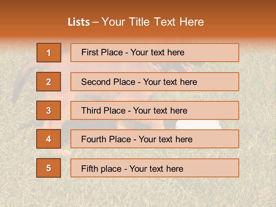Image resolution: width=276 pixels, height=207 pixels.
Task: Select the number 2 orange box
Action: tap(49, 82)
